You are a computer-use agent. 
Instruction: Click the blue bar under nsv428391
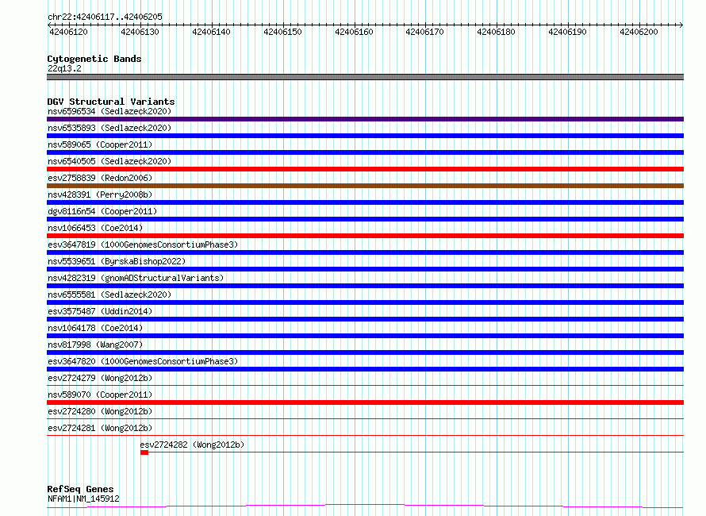(x=365, y=202)
